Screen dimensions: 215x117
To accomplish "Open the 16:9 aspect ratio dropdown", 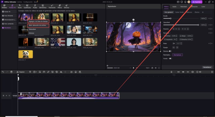I will pyautogui.click(x=148, y=68).
